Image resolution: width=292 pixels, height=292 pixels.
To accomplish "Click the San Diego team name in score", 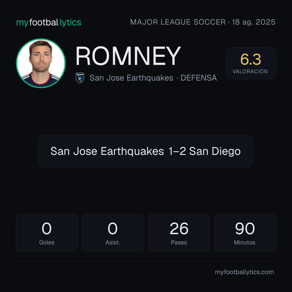I will tap(215, 151).
